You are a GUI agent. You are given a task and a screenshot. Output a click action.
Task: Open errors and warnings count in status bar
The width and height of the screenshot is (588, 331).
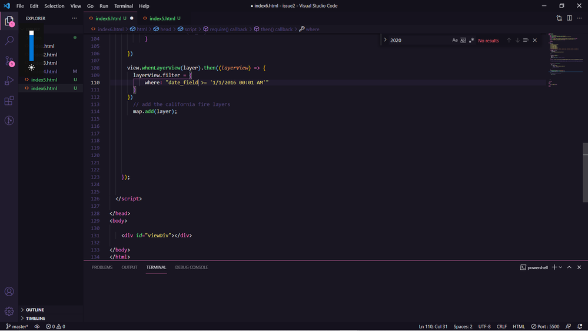pos(55,326)
